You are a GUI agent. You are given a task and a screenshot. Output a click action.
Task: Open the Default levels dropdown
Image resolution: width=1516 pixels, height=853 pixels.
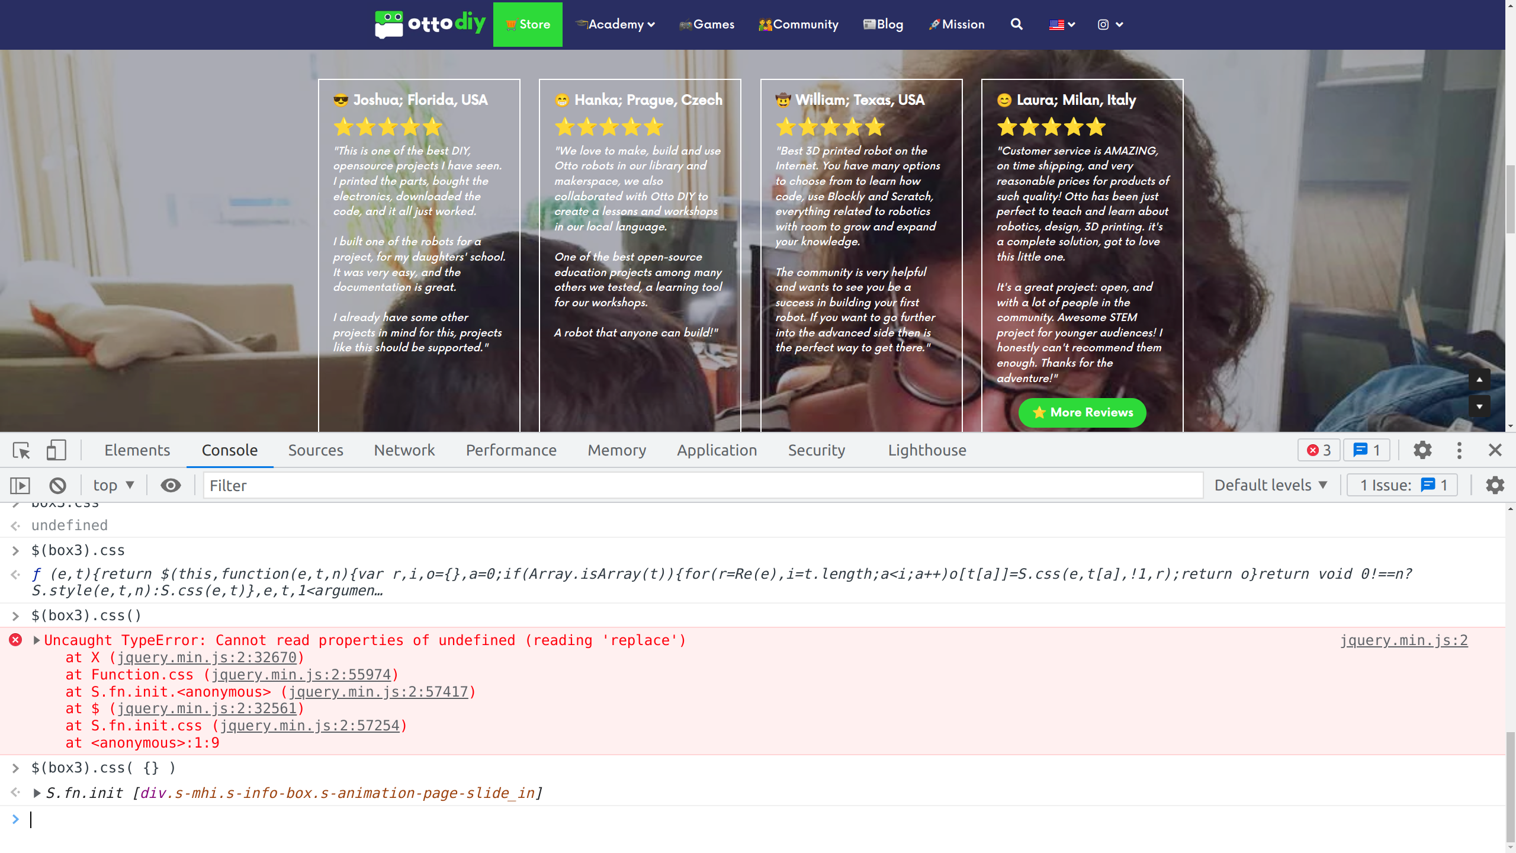1270,486
